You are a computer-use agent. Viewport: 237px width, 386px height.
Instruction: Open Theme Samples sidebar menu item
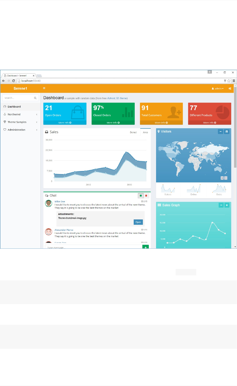point(20,122)
